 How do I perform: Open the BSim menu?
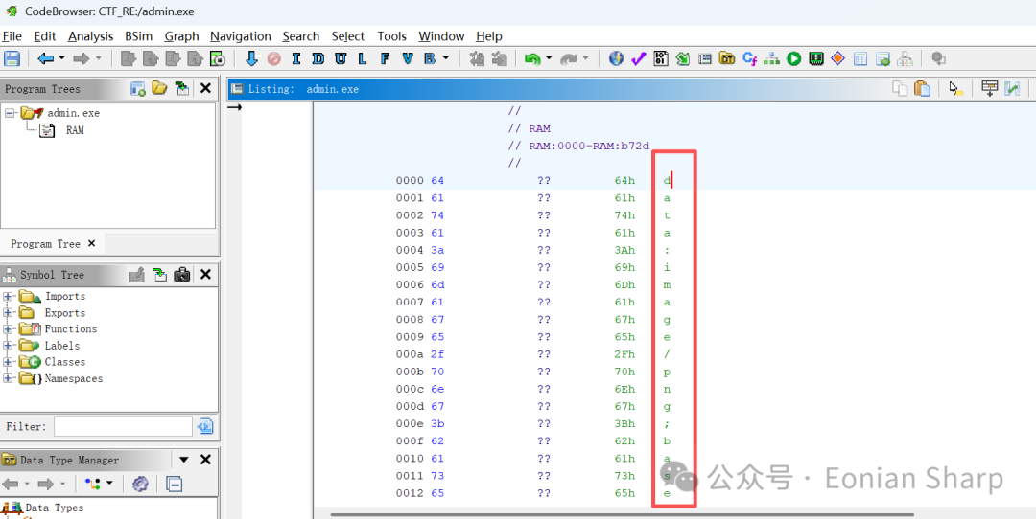[x=139, y=36]
